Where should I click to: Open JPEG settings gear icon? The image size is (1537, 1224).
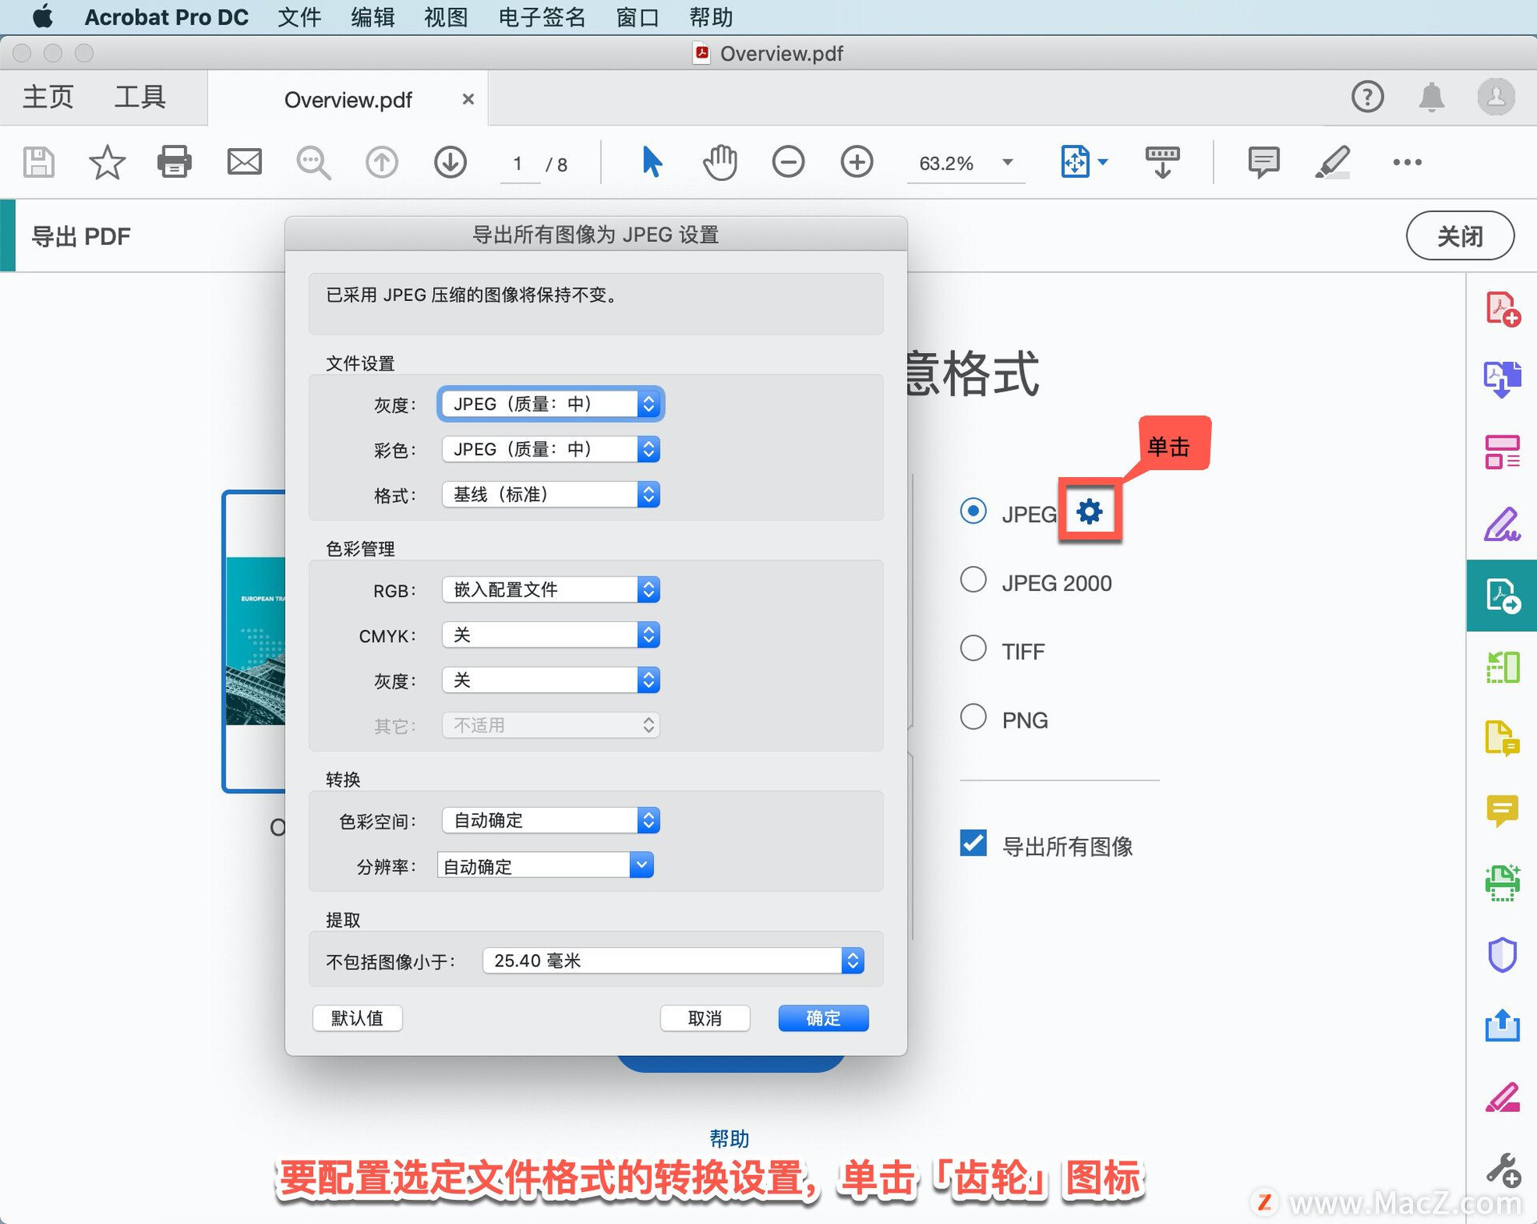point(1090,512)
